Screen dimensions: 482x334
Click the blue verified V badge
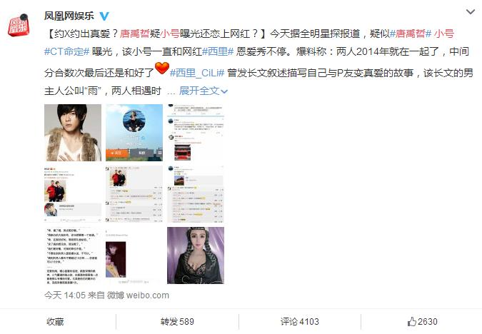(x=104, y=16)
